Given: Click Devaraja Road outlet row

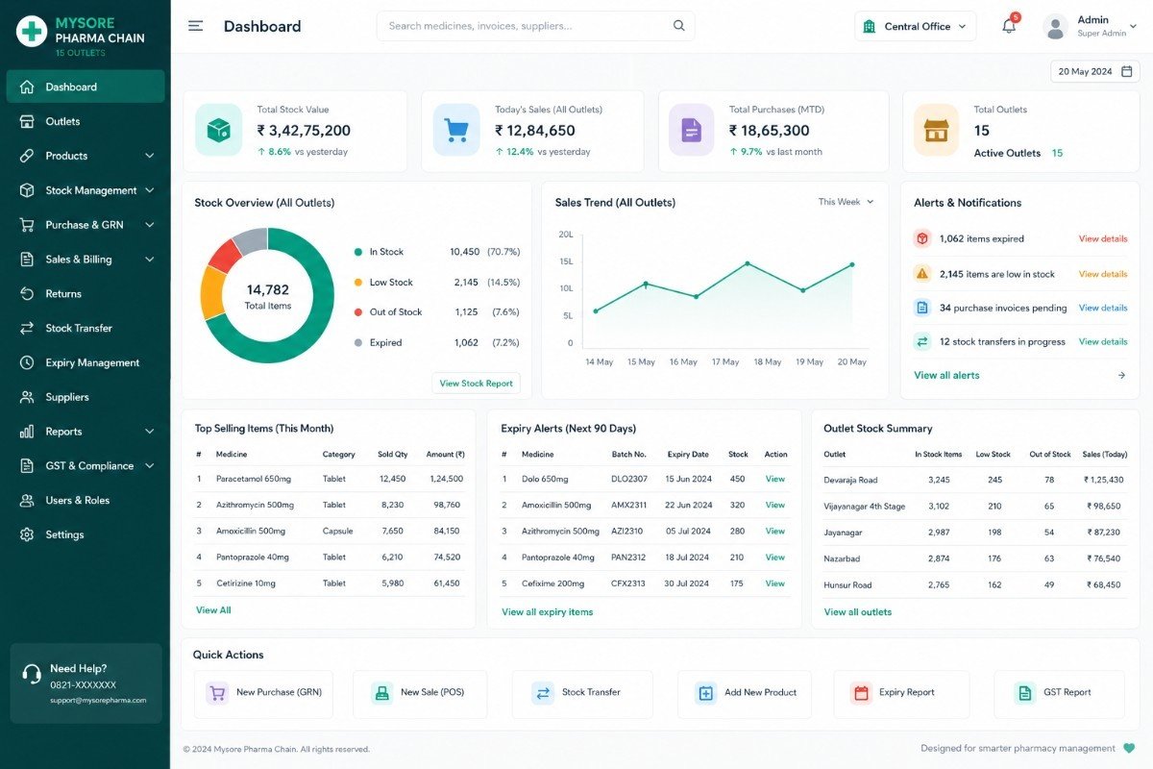Looking at the screenshot, I should [x=975, y=480].
